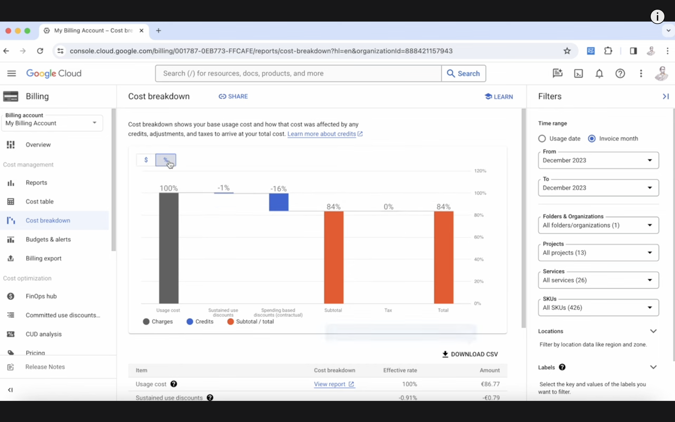Viewport: 675px width, 422px height.
Task: Go back to the previous page
Action: 6,51
